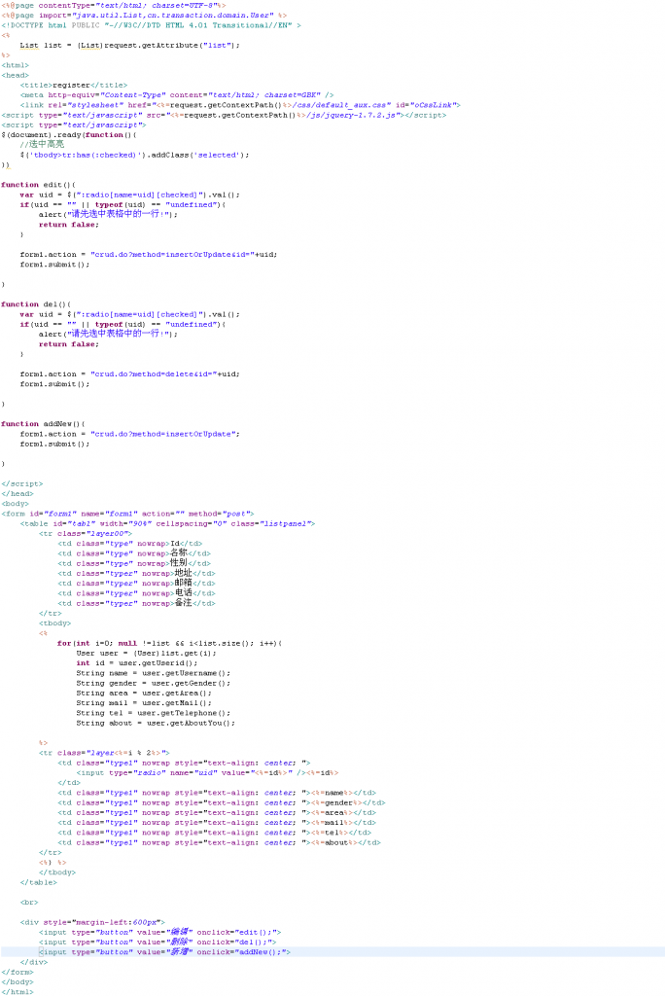Click the String tel = user.getTelephone() line
This screenshot has height=996, width=665.
coord(154,713)
